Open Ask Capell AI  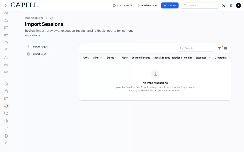(122, 5)
